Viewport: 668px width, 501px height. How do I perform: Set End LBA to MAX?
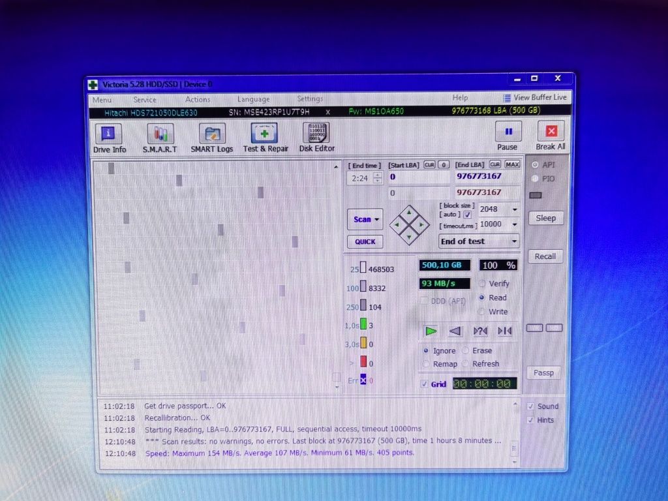[x=512, y=164]
